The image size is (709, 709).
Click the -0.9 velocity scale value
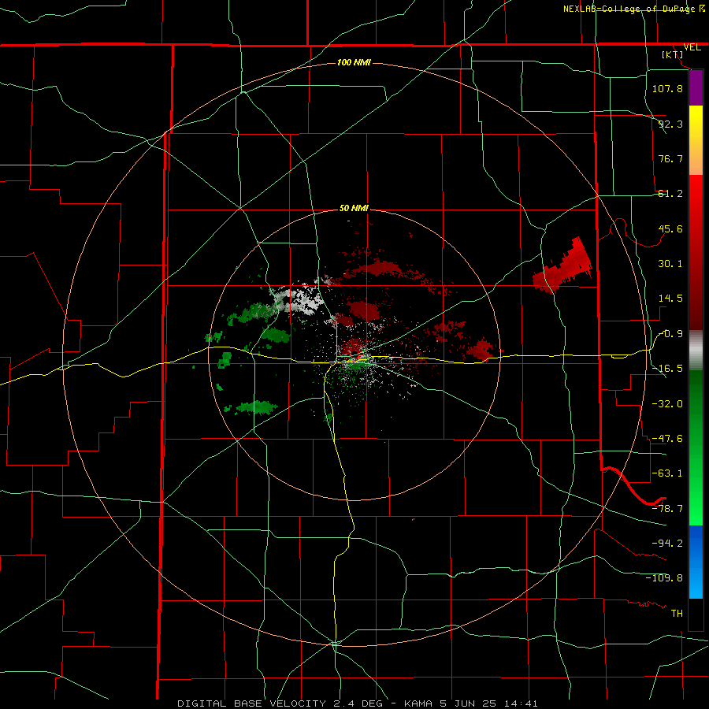[x=670, y=334]
